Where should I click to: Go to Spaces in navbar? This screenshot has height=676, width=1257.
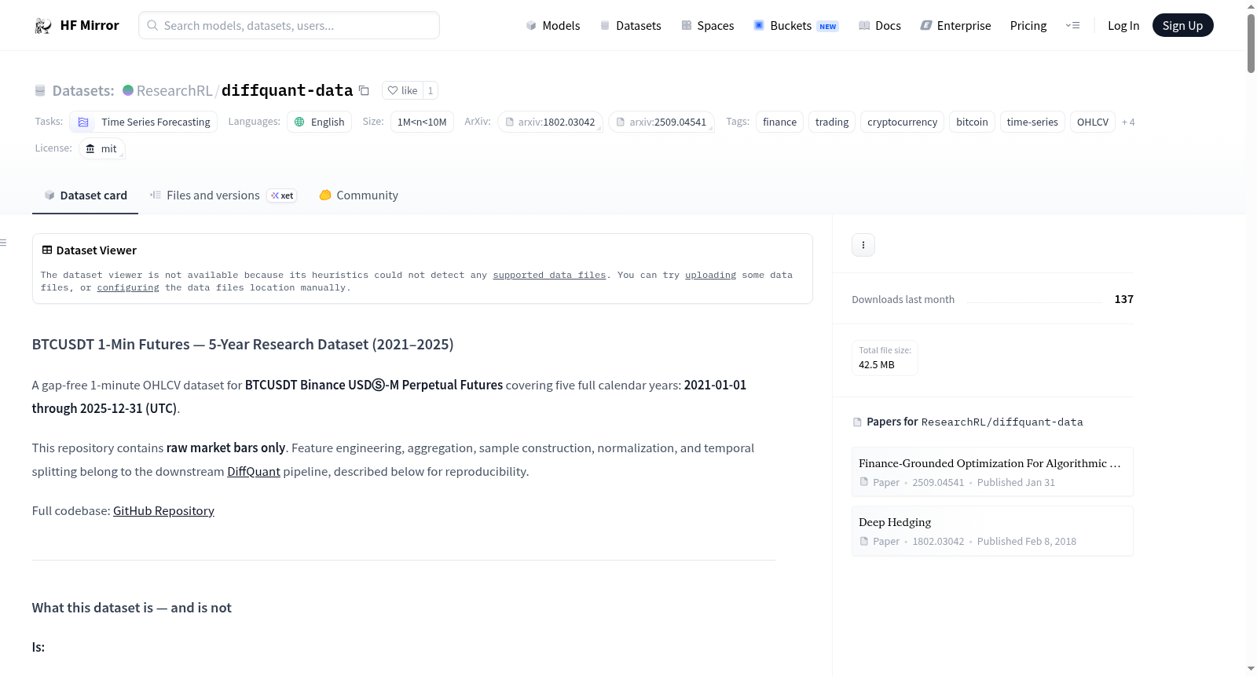pyautogui.click(x=708, y=25)
